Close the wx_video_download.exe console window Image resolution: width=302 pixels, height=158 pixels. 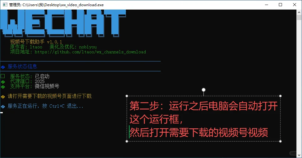pyautogui.click(x=295, y=5)
